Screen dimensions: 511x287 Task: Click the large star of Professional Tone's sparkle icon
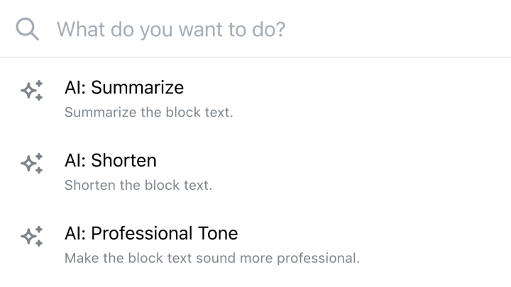pyautogui.click(x=28, y=237)
